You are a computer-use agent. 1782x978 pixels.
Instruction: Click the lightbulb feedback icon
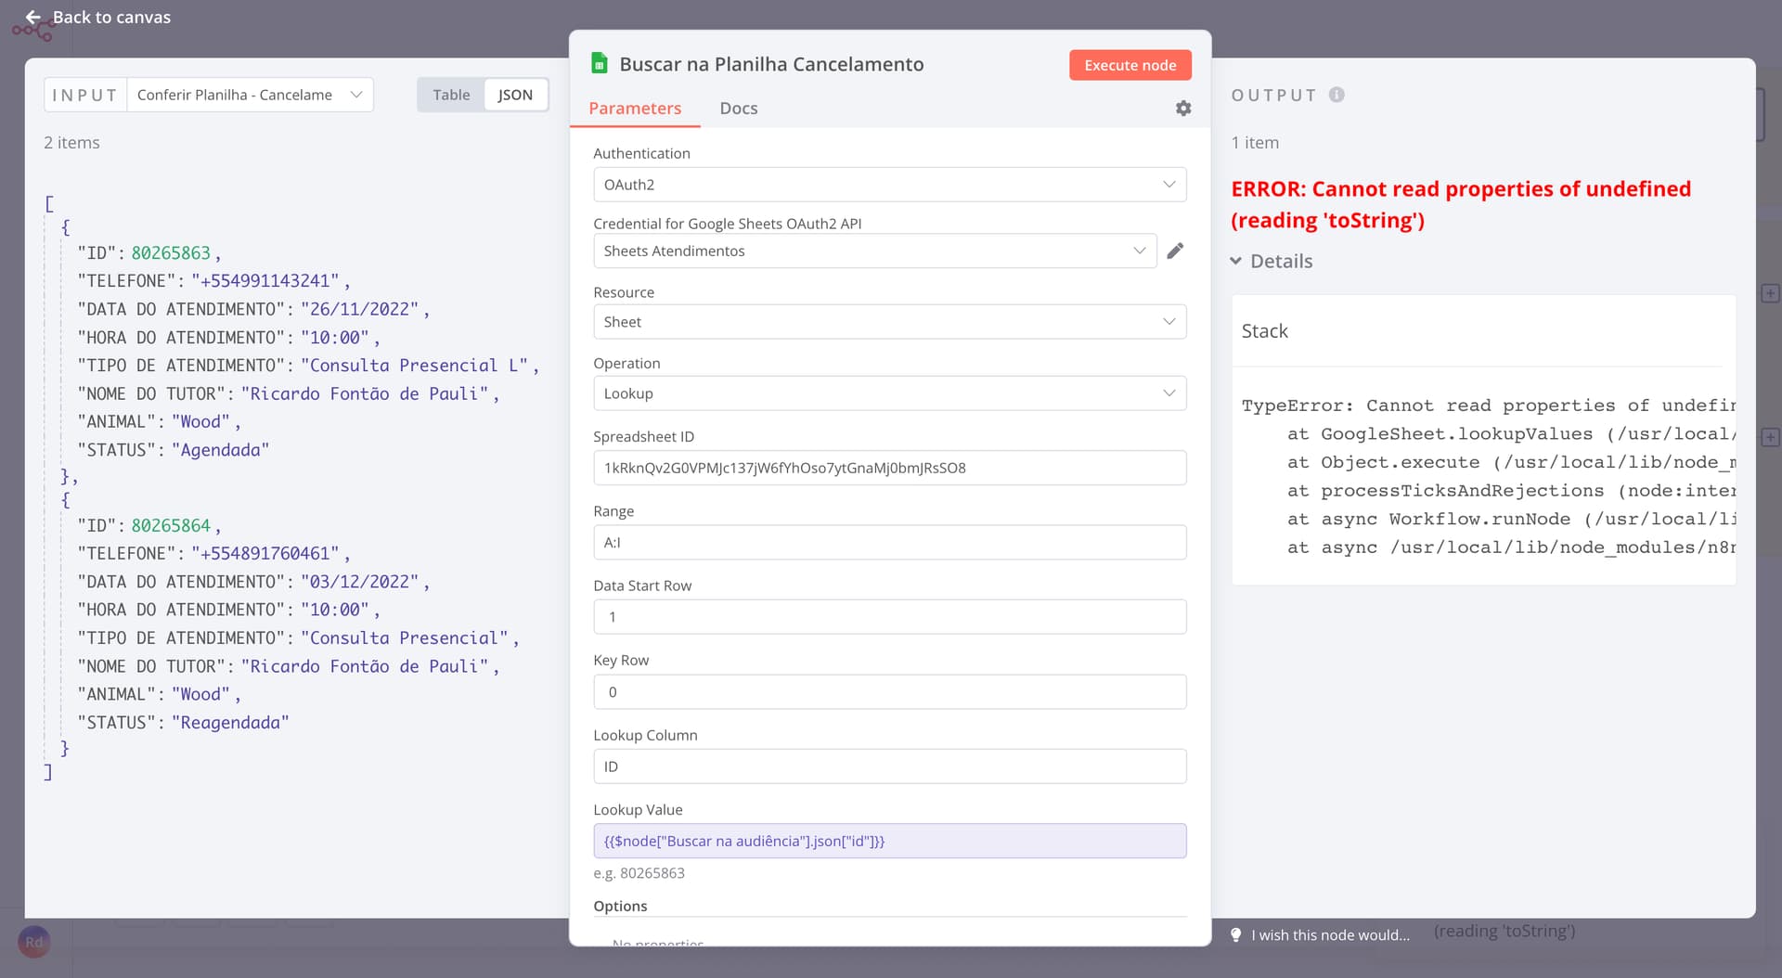coord(1235,934)
